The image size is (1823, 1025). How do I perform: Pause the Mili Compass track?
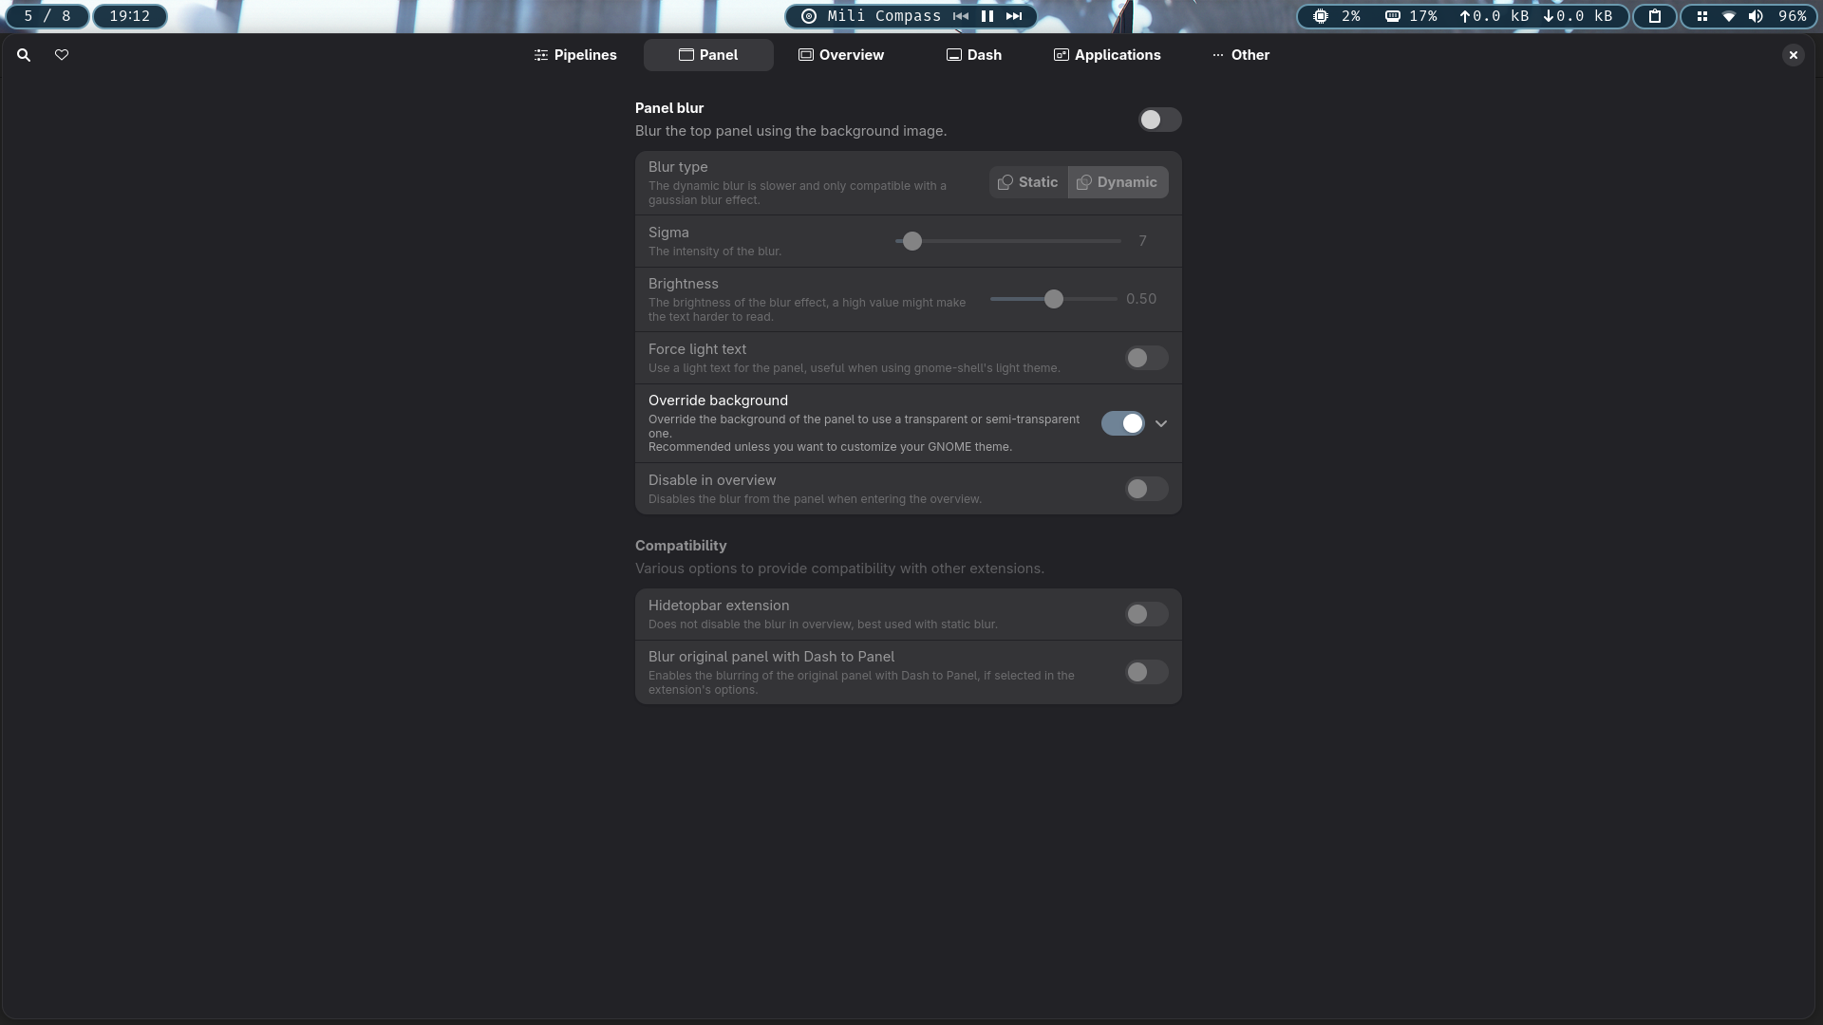point(987,16)
